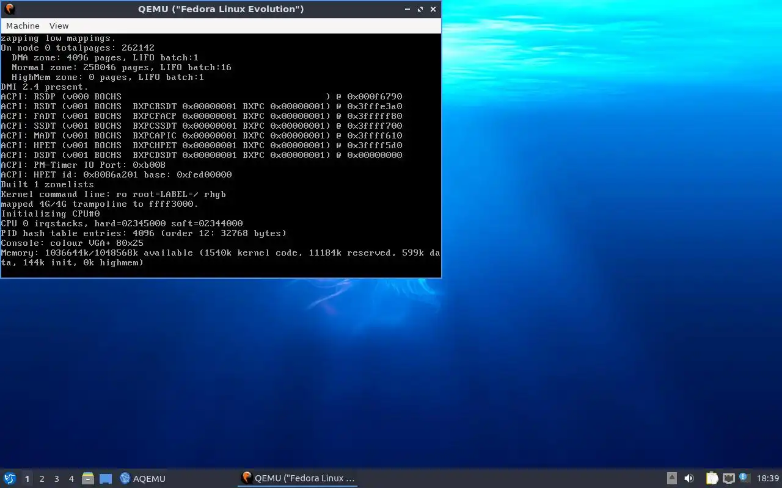Click the 'ACPI: FADT' console line

(202, 116)
